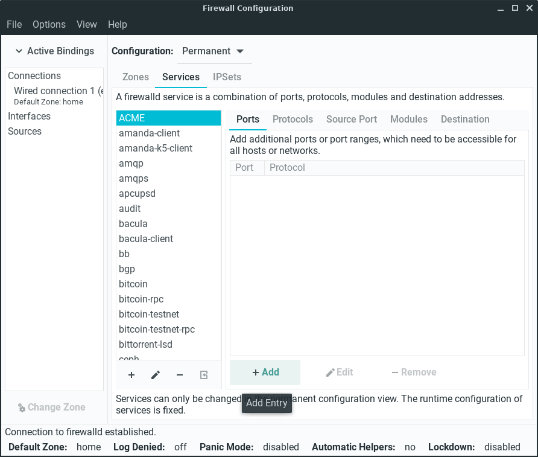Open the Configuration Permanent dropdown
538x457 pixels.
click(x=214, y=51)
